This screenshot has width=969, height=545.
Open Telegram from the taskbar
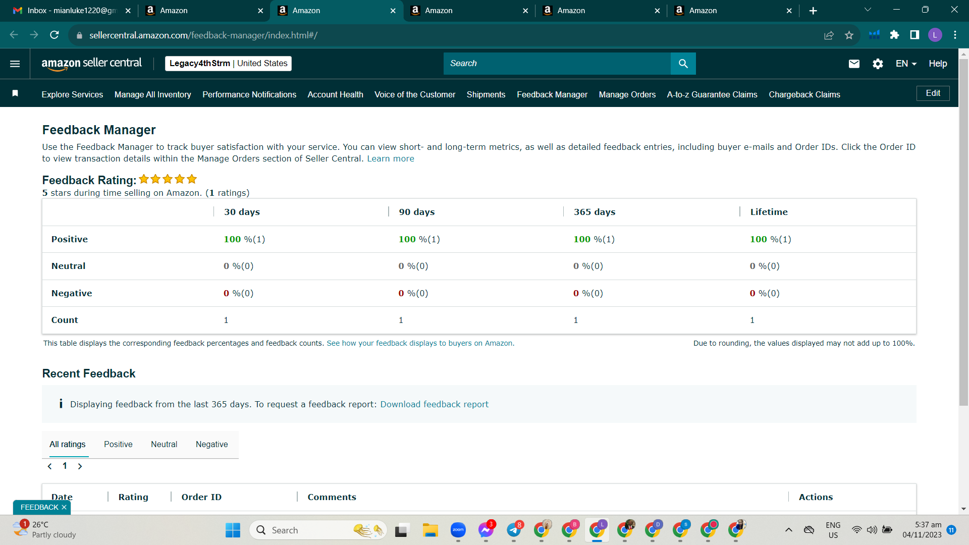tap(514, 530)
